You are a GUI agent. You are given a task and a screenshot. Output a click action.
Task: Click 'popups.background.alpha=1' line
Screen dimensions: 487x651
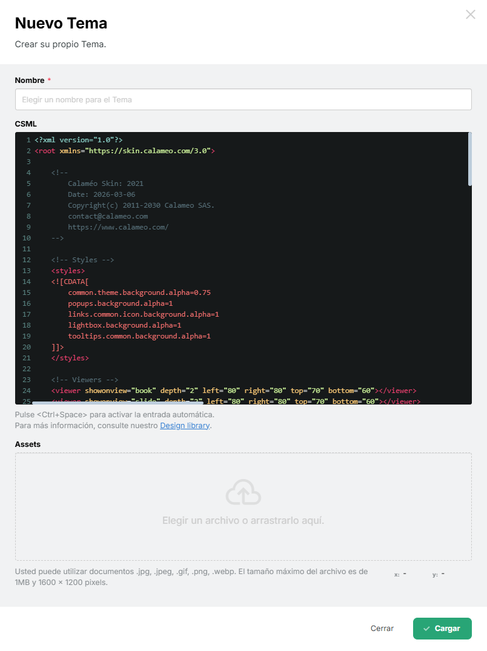121,303
